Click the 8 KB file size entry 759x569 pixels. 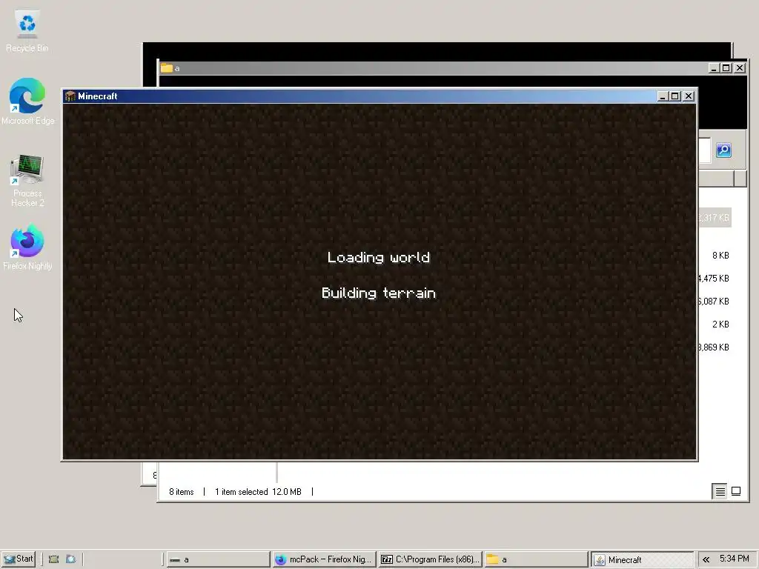point(720,256)
